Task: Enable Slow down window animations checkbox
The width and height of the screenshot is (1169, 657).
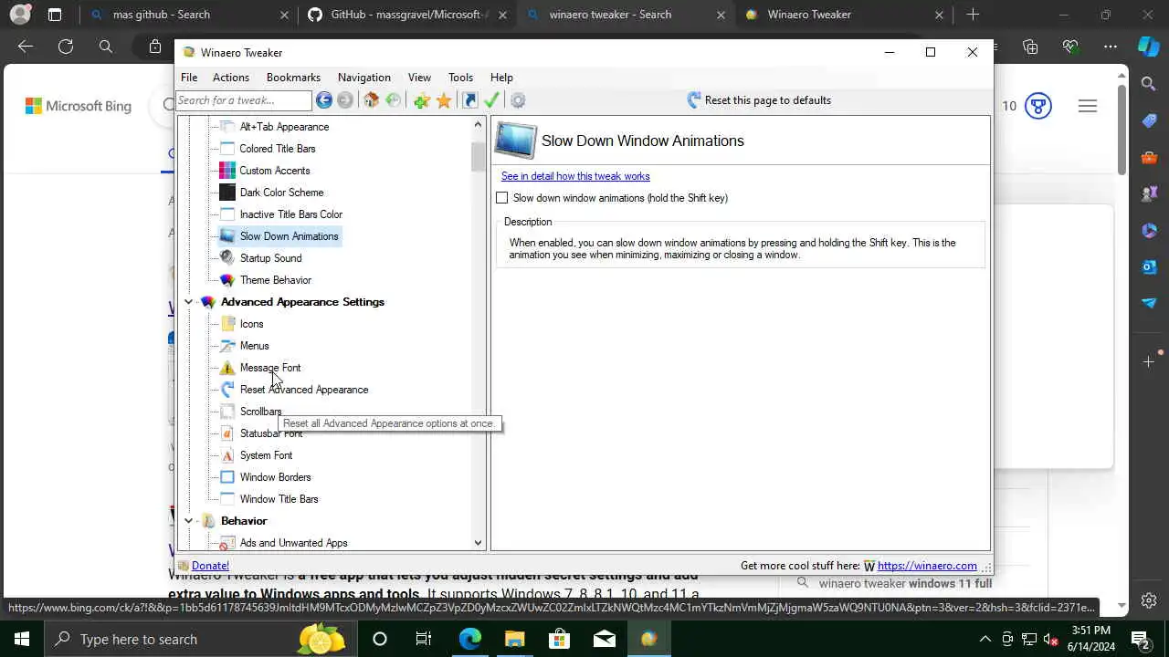Action: [502, 198]
